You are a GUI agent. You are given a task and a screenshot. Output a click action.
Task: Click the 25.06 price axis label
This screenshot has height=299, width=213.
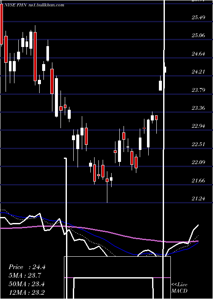(199, 35)
